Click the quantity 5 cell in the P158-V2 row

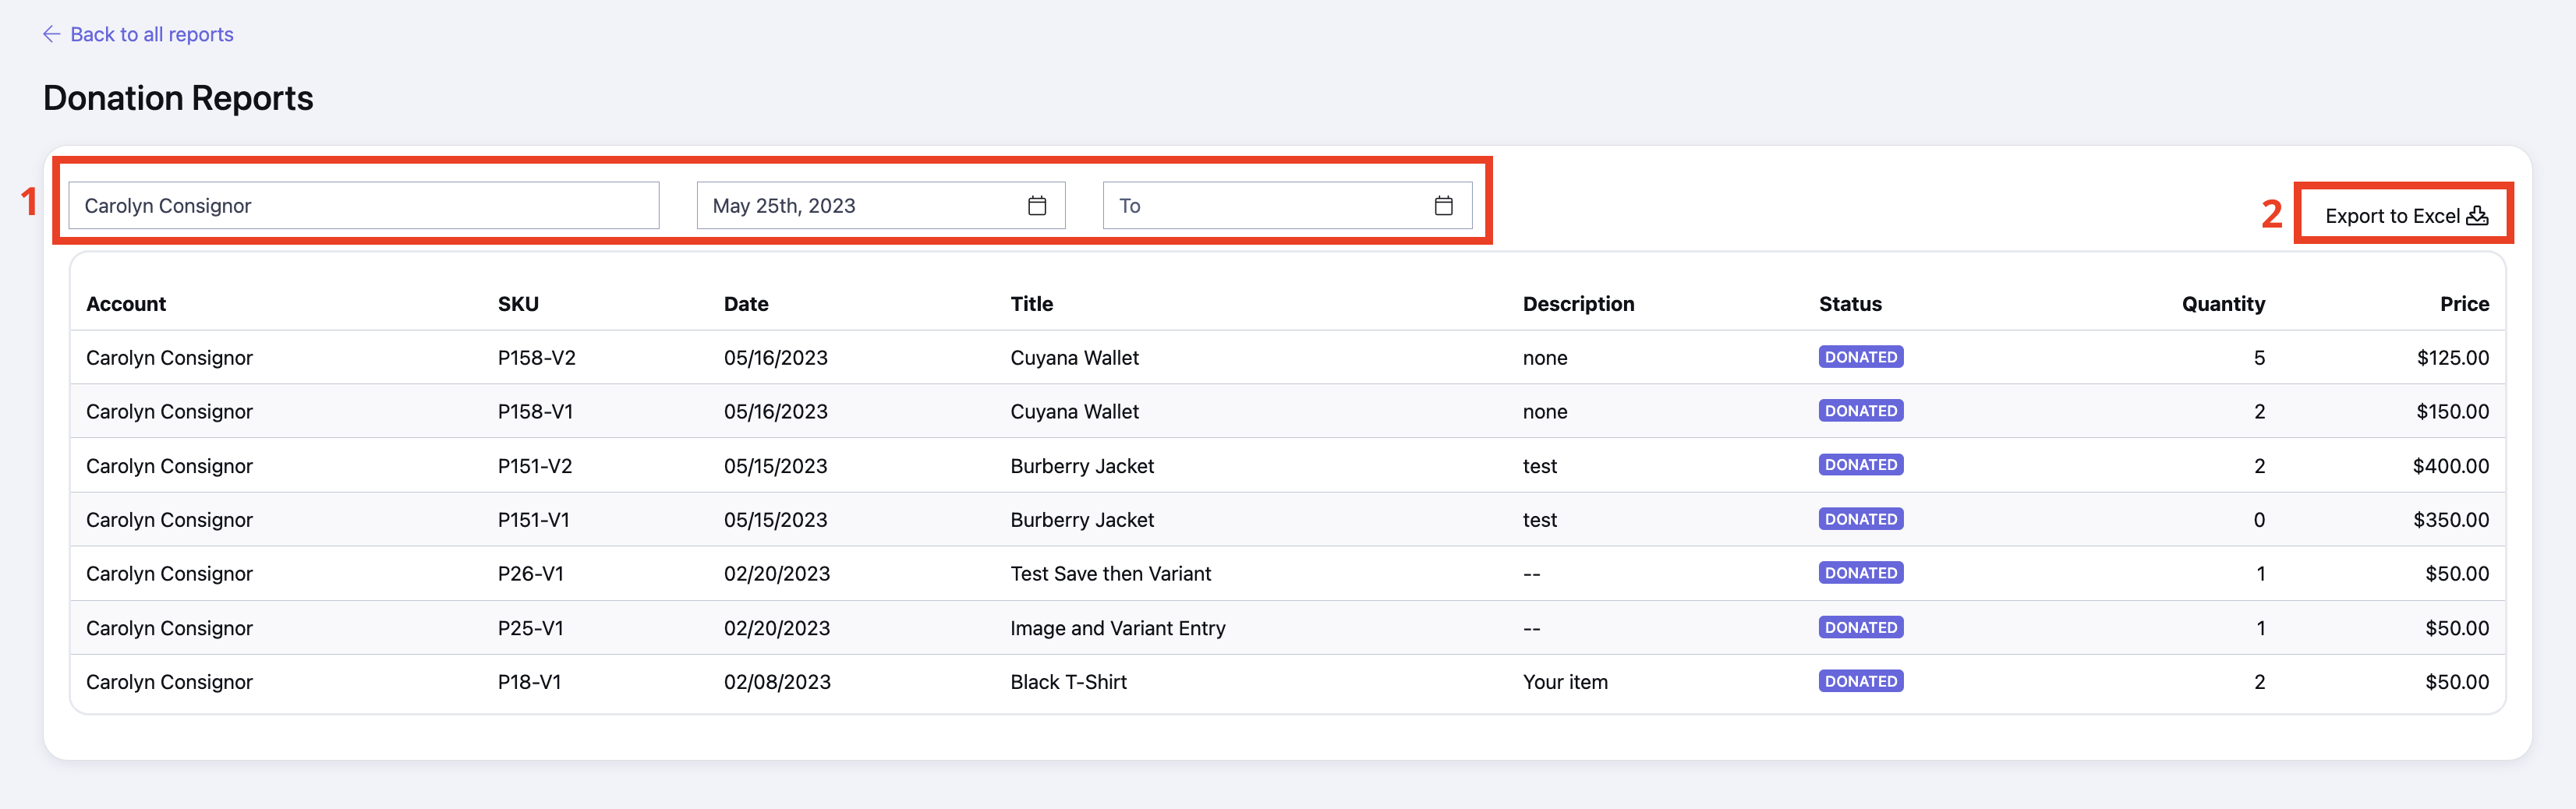(x=2259, y=358)
